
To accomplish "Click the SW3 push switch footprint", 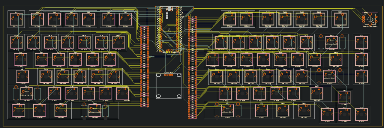I will point(54,19).
